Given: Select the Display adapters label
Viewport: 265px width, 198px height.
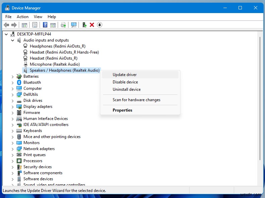Looking at the screenshot, I should pos(38,107).
